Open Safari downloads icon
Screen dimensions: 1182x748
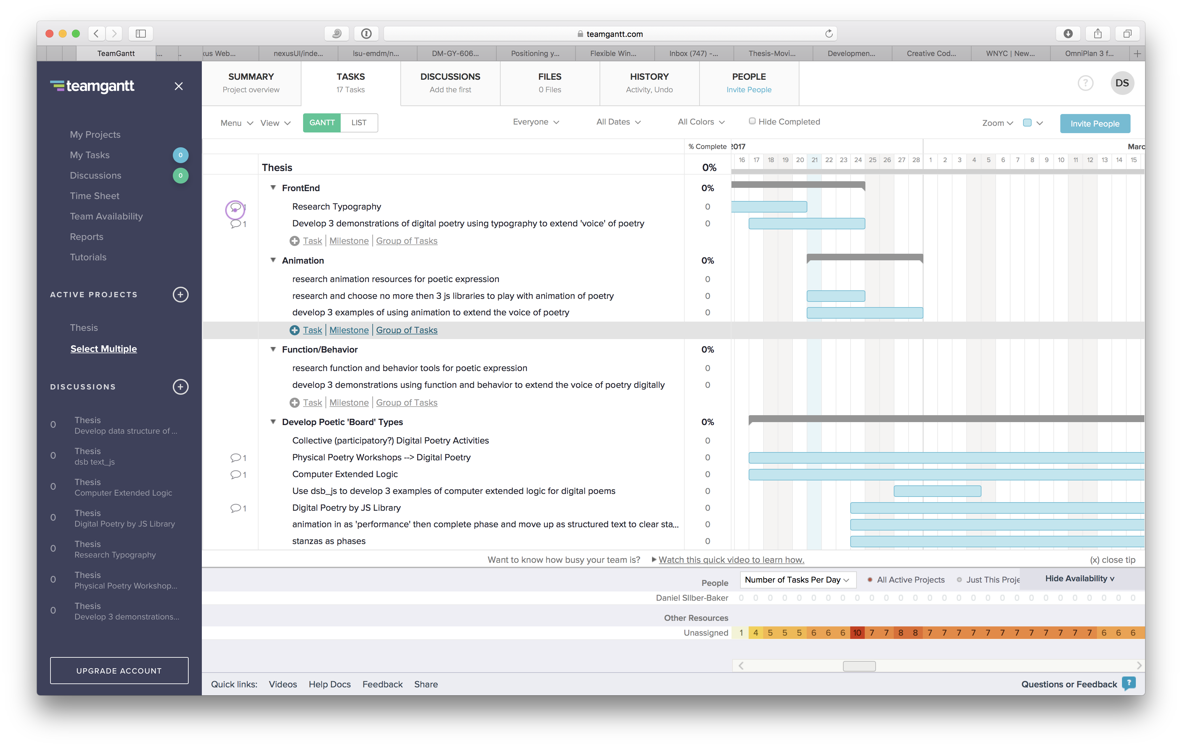coord(1068,33)
